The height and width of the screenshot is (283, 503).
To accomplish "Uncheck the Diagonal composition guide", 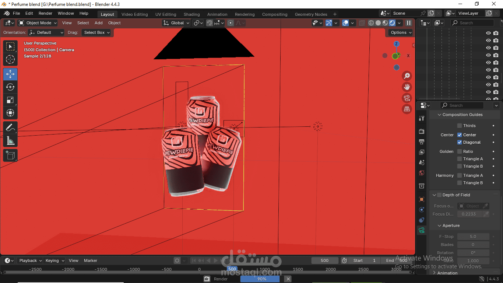I will coord(460,142).
